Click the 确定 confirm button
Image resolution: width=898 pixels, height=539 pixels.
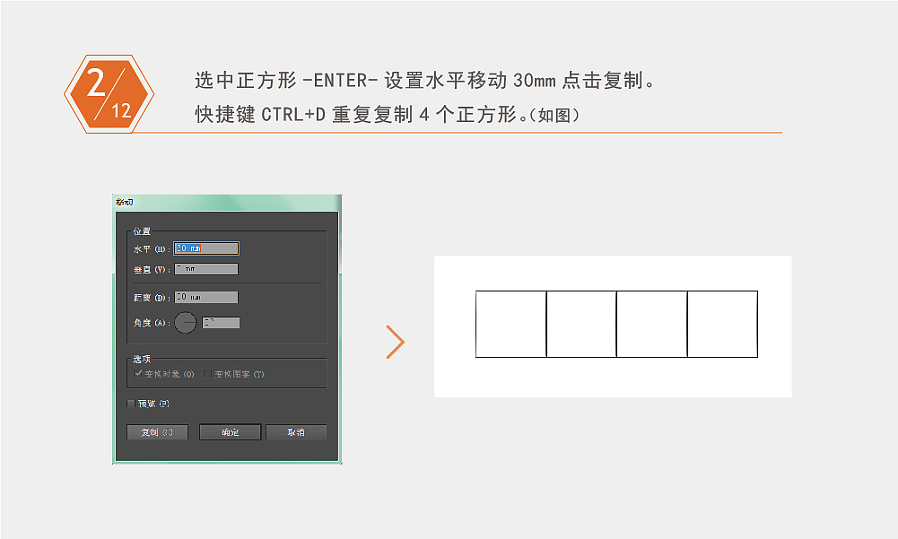(x=229, y=431)
